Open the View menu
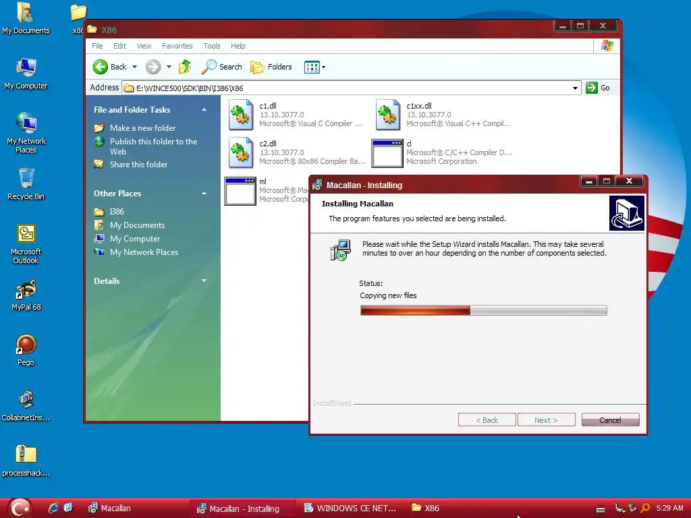691x518 pixels. click(144, 46)
